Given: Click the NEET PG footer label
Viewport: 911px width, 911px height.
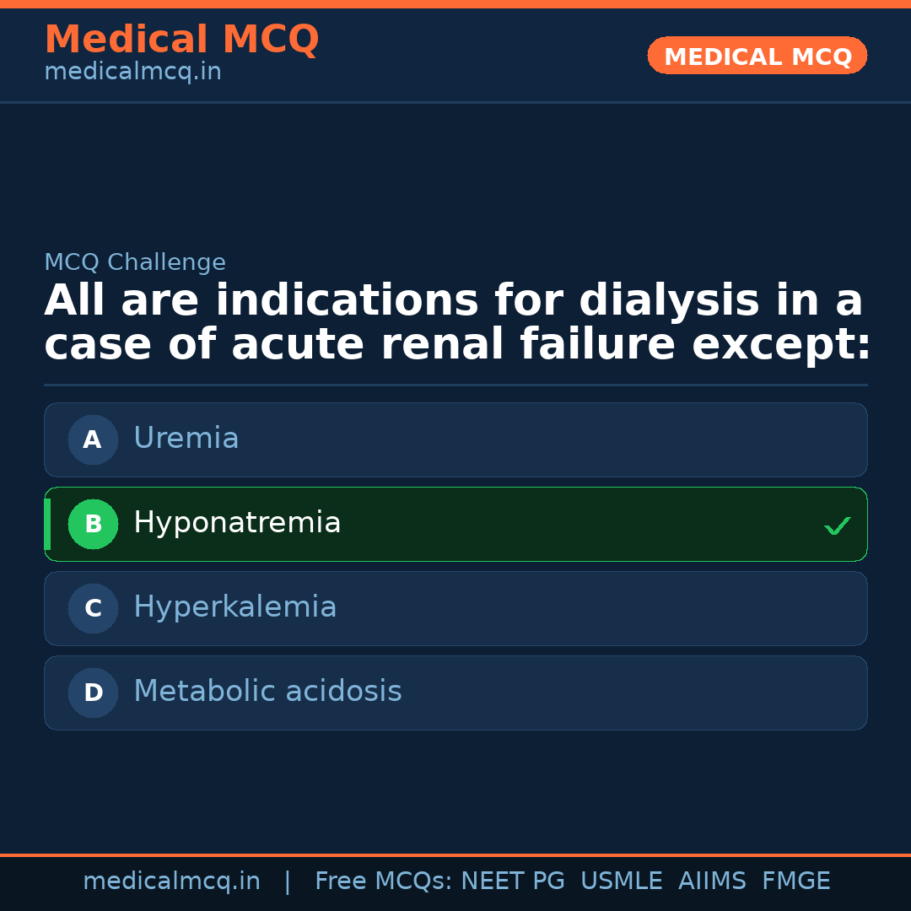Looking at the screenshot, I should coord(513,881).
